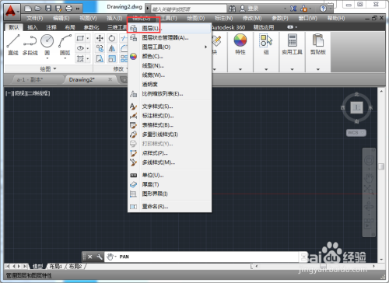Viewport: 389px width, 283px height.
Task: Choose Lineweight (线宽) from Format menu
Action: coord(170,75)
